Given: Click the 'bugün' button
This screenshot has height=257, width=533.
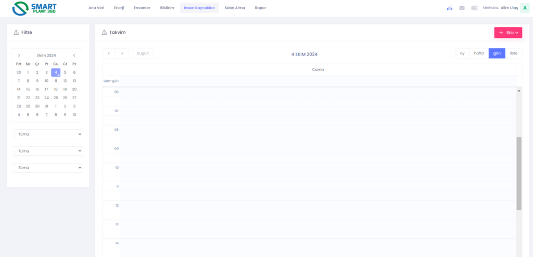Looking at the screenshot, I should 143,53.
